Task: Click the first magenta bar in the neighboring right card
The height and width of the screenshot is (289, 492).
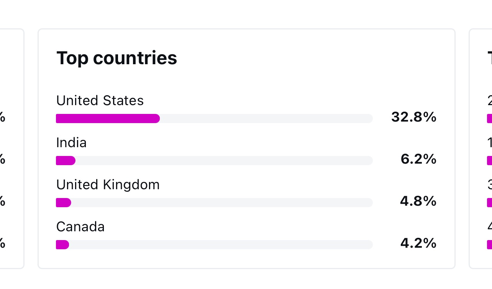Action: 489,119
